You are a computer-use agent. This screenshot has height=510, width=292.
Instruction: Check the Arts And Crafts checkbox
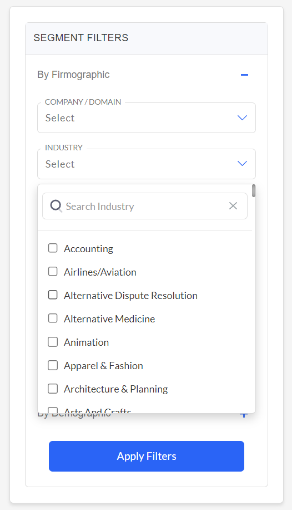pyautogui.click(x=53, y=410)
